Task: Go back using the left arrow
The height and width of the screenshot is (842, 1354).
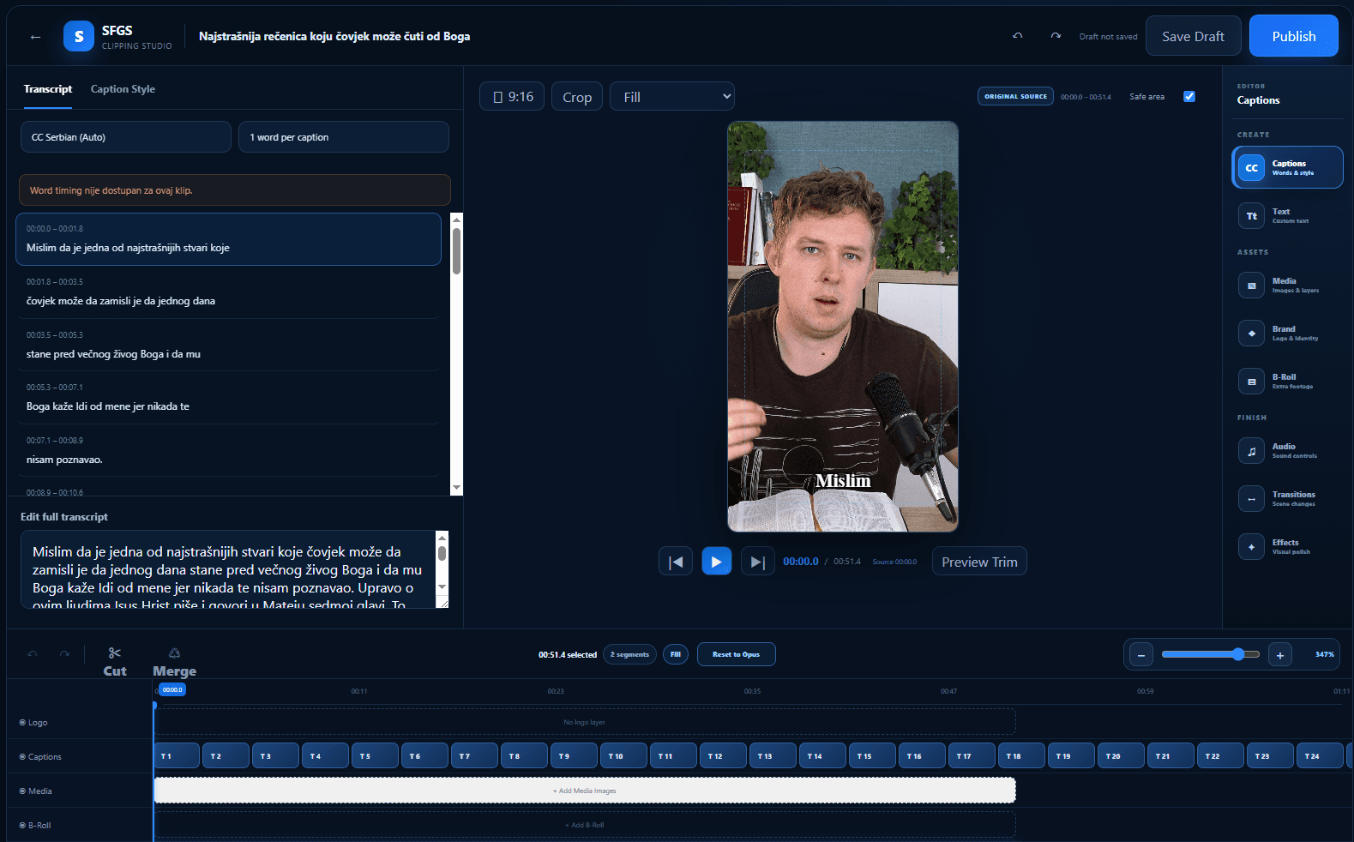Action: pyautogui.click(x=35, y=37)
